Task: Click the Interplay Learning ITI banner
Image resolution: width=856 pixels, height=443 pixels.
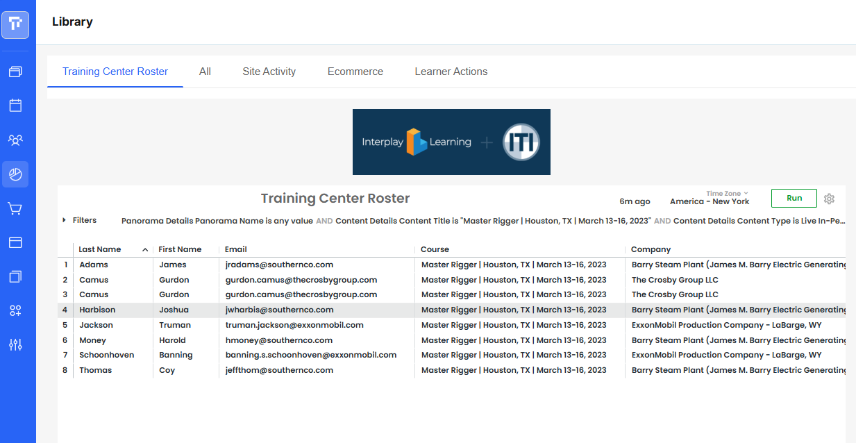Action: point(451,142)
